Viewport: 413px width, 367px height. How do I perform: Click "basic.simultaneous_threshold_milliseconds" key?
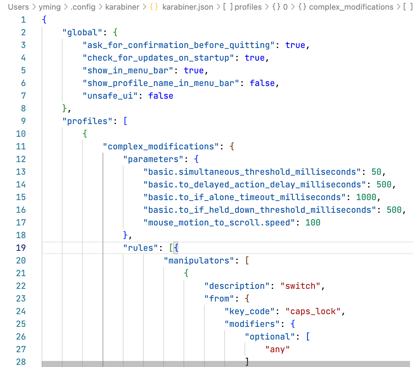click(252, 172)
